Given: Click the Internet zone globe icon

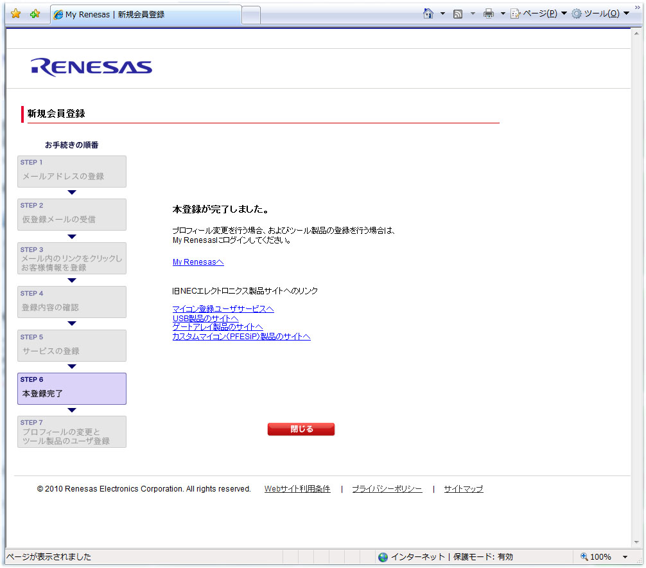Looking at the screenshot, I should coord(383,557).
